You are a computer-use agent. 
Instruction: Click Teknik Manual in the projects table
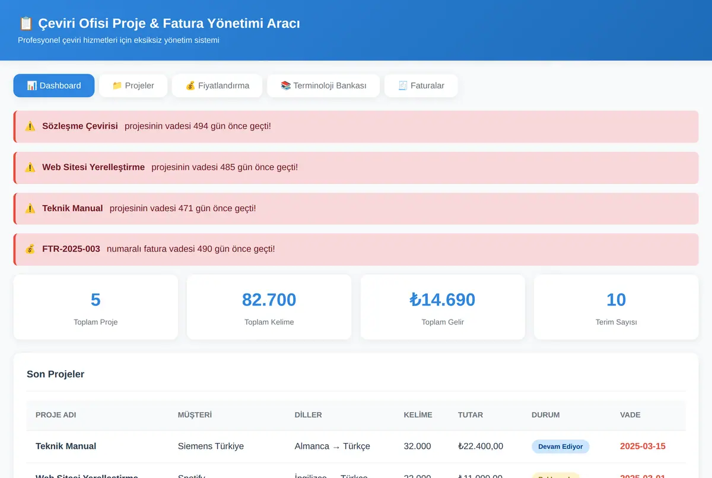66,446
